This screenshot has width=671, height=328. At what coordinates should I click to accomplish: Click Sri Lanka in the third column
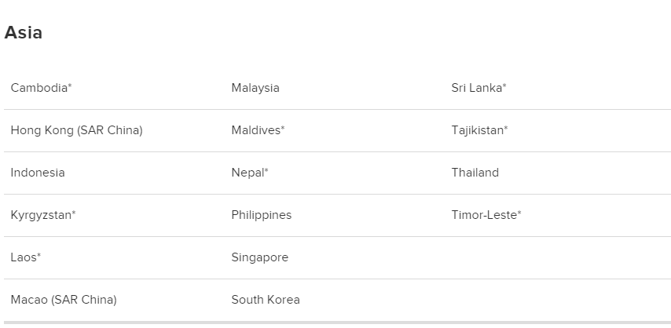[478, 88]
